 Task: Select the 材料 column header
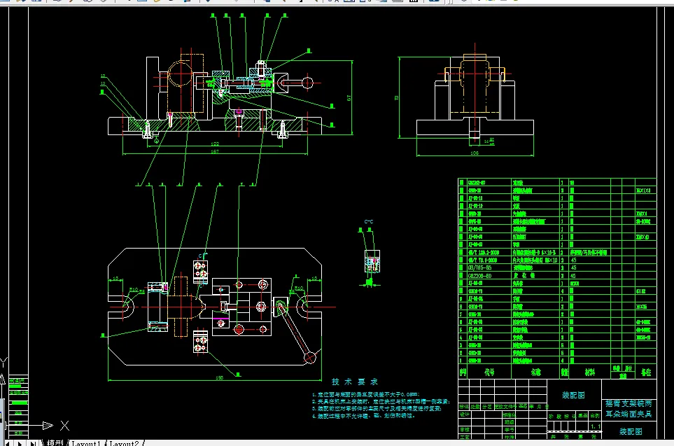(x=589, y=372)
